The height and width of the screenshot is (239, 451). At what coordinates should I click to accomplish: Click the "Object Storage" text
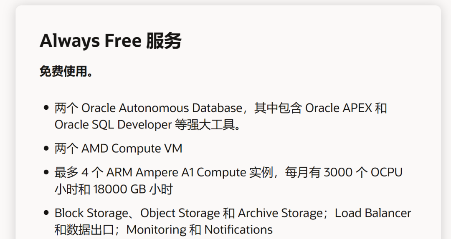click(180, 213)
